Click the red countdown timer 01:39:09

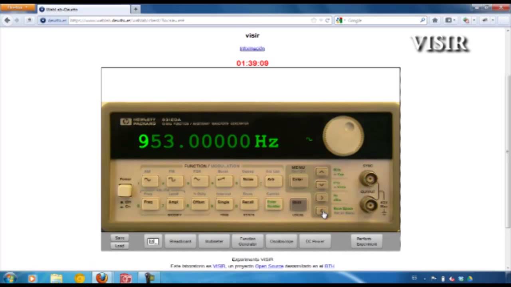(x=252, y=63)
